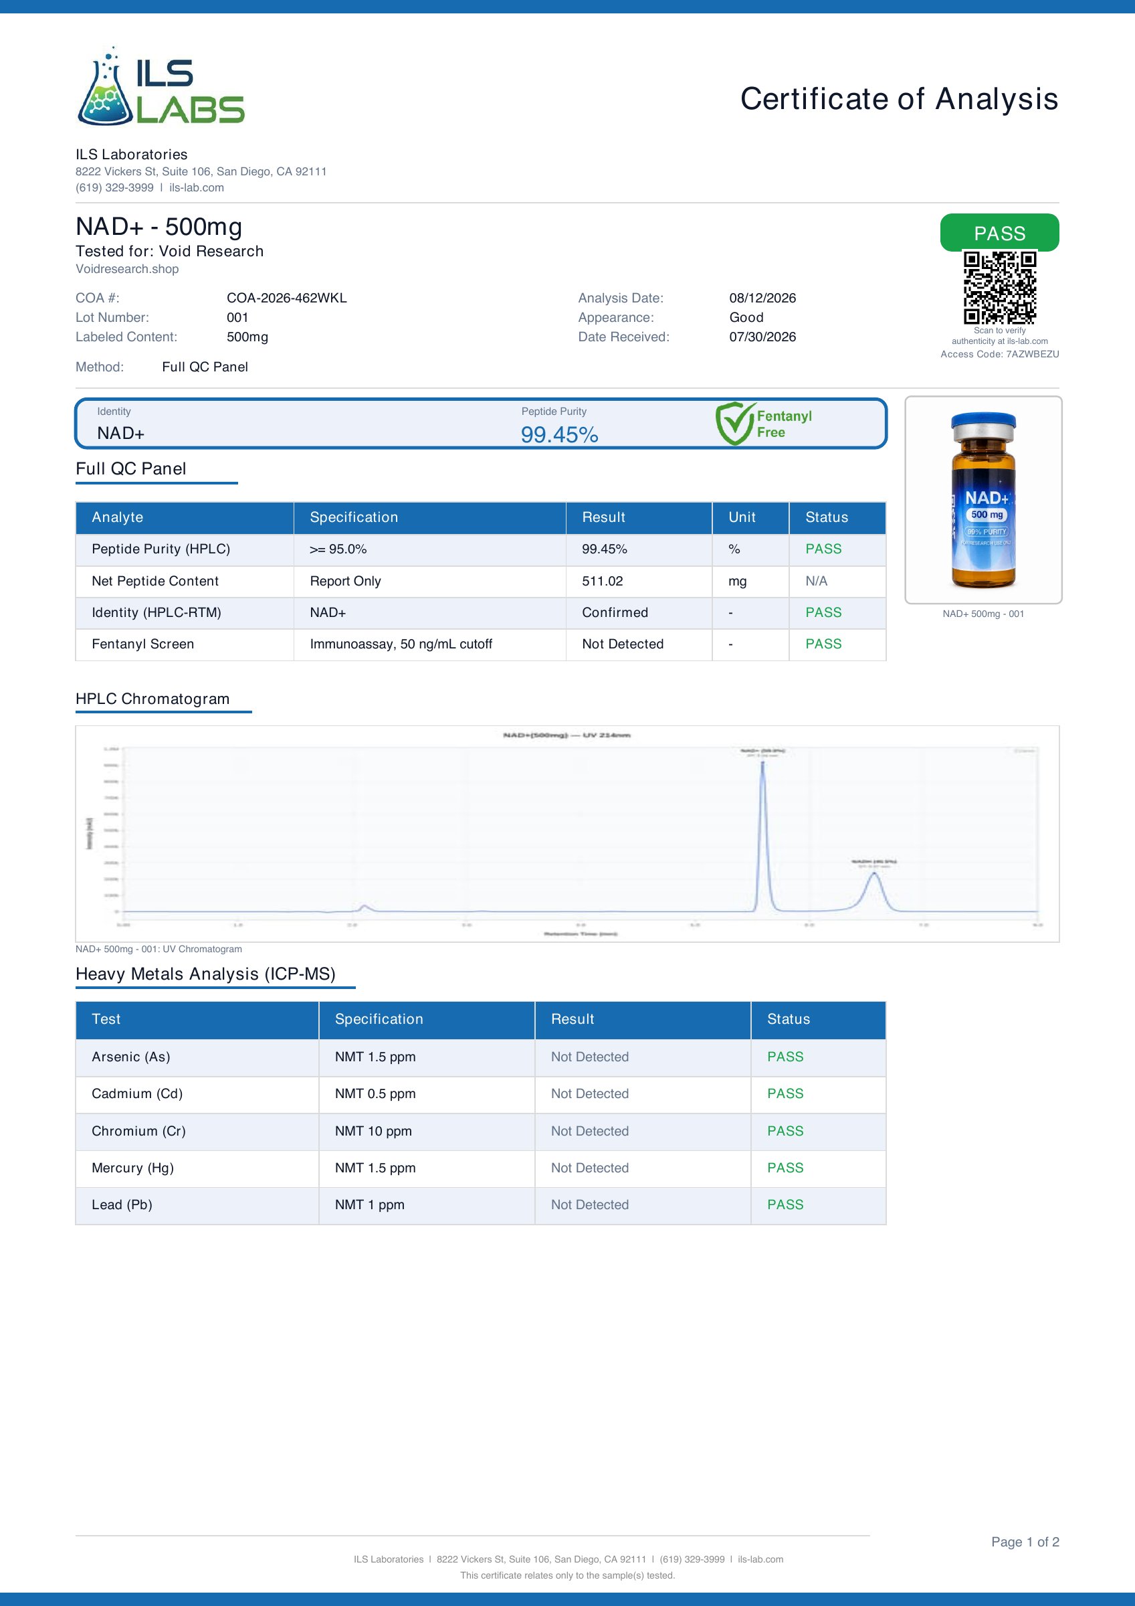Click the HPLC chromatogram chart

[x=567, y=834]
